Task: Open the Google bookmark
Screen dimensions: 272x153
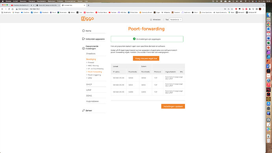Action: tap(16, 13)
